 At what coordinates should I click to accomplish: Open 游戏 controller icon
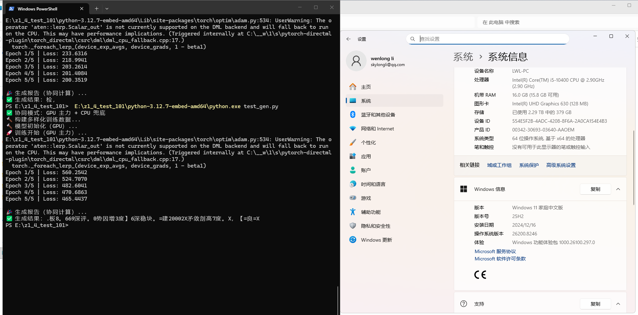[x=353, y=198]
